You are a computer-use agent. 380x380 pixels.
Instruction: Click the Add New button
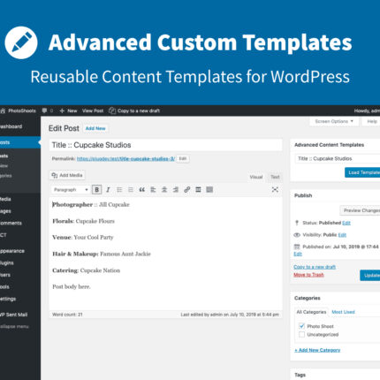pos(95,128)
